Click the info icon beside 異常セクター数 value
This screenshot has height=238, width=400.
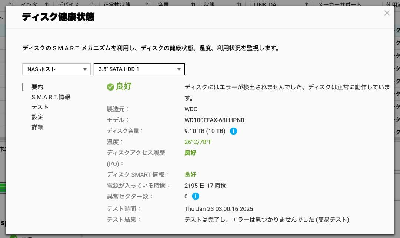point(196,197)
